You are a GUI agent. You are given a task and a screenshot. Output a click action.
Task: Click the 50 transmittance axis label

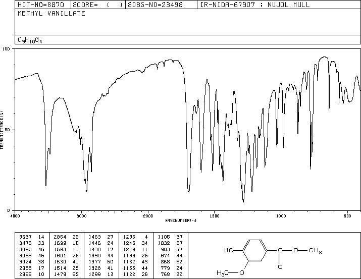8,130
